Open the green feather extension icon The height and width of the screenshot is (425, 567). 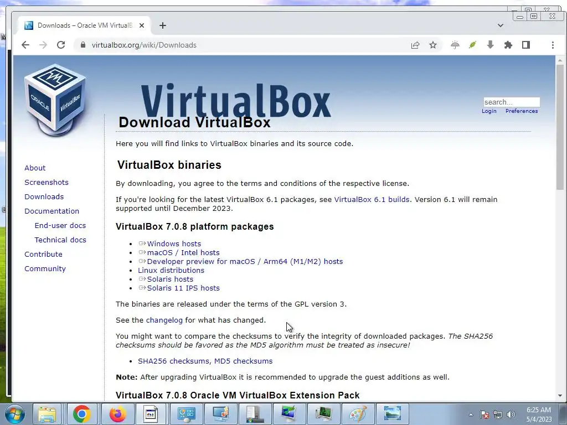coord(473,45)
